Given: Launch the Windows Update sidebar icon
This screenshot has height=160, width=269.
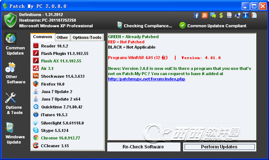Looking at the screenshot, I should click(10, 127).
